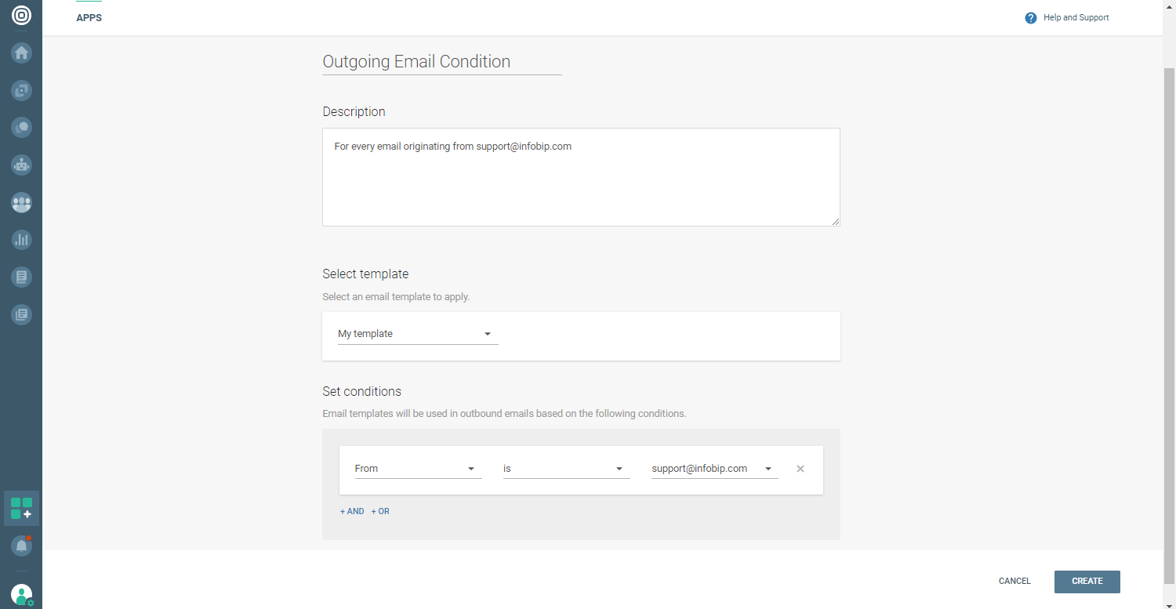Open the chat conversations sidebar icon
Screen dimensions: 1176x609
click(x=21, y=127)
